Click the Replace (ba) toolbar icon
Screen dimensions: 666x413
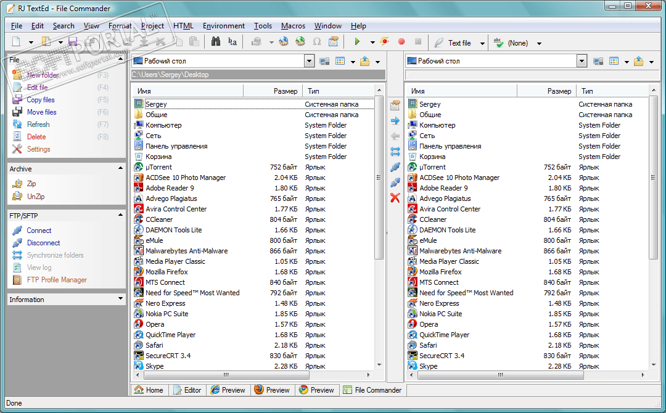(232, 41)
